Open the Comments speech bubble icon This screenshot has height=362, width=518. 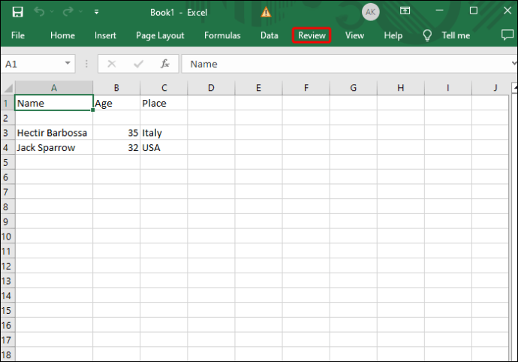507,35
